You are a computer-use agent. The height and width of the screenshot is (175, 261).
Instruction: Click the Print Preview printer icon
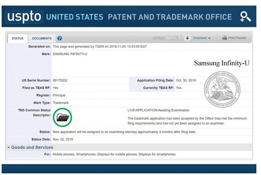[x=225, y=38]
